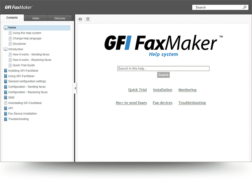Viewport: 252px width, 180px height.
Task: Open Using this help system topic
Action: [27, 33]
